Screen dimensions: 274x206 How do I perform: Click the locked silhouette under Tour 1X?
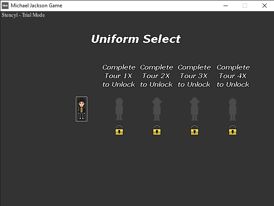click(x=119, y=109)
